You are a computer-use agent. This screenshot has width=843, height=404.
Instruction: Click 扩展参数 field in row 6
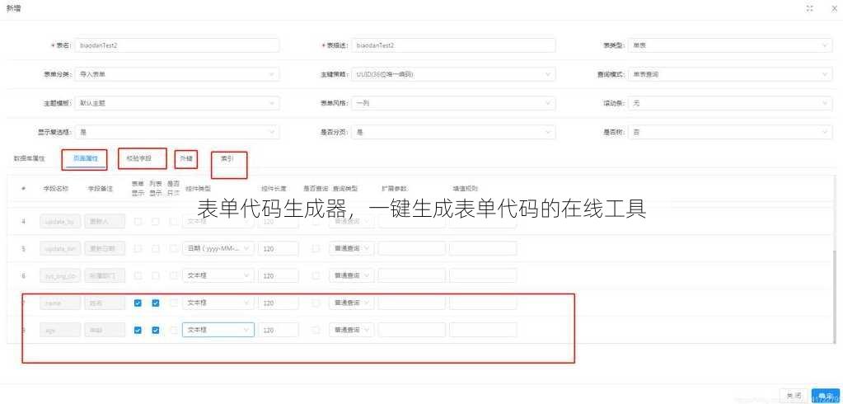[412, 275]
